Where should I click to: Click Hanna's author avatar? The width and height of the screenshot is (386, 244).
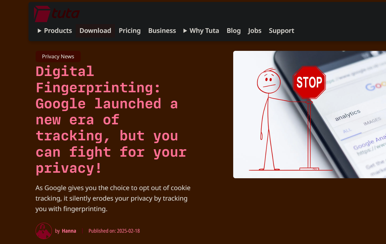pyautogui.click(x=44, y=231)
